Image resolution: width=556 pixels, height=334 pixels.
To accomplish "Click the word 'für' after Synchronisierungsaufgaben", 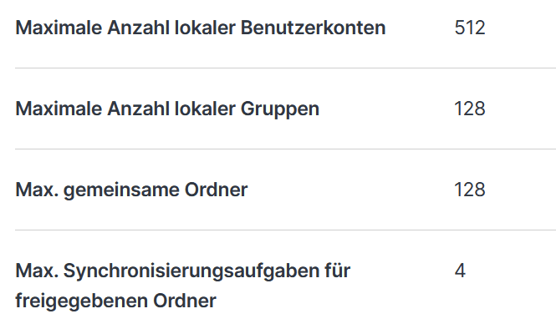I will pos(337,271).
